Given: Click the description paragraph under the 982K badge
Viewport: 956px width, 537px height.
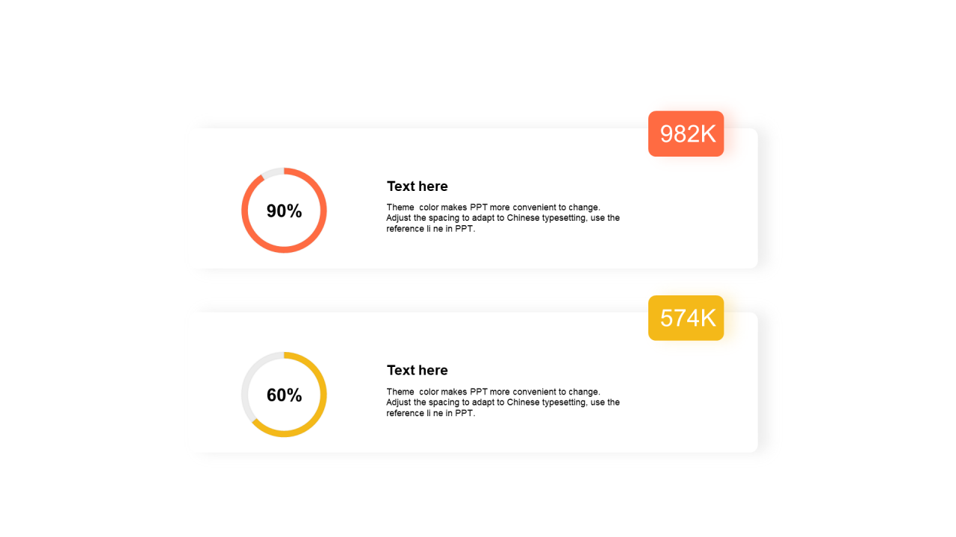Looking at the screenshot, I should [x=503, y=218].
